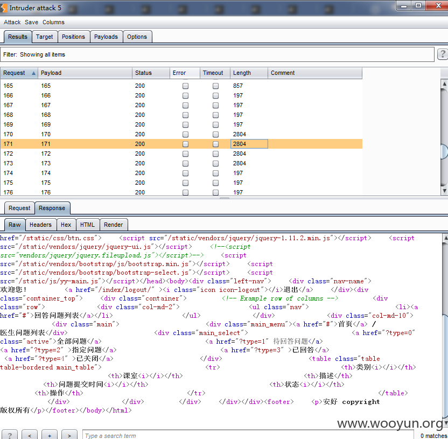The height and width of the screenshot is (439, 448).
Task: Toggle Timeout checkbox for request 165
Action: [x=216, y=86]
